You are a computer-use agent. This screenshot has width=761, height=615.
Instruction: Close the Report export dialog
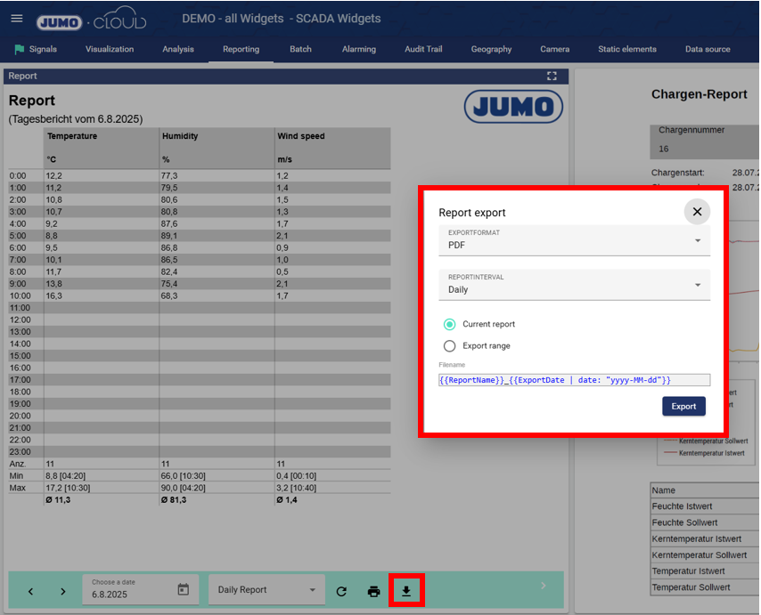point(697,212)
